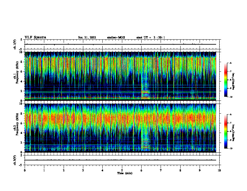
Task: Click time axis tick label '2'
Action: (64, 170)
